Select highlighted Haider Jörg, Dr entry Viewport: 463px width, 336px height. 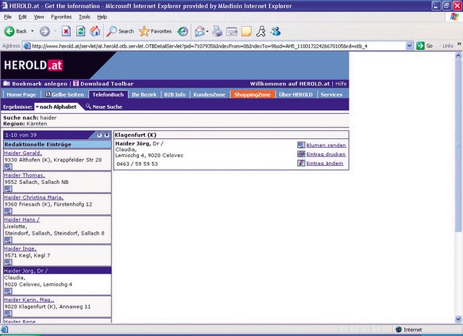coord(57,270)
